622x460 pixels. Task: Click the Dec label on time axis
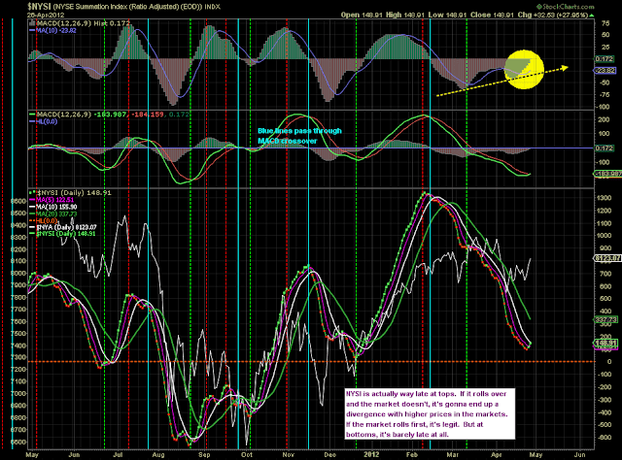click(330, 454)
